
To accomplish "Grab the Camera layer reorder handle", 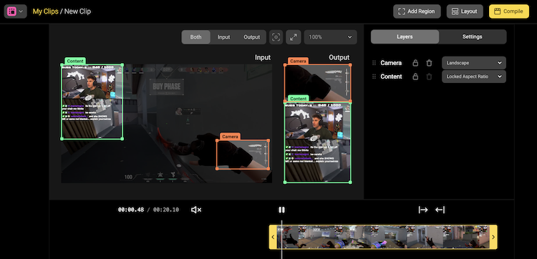I will click(x=374, y=63).
